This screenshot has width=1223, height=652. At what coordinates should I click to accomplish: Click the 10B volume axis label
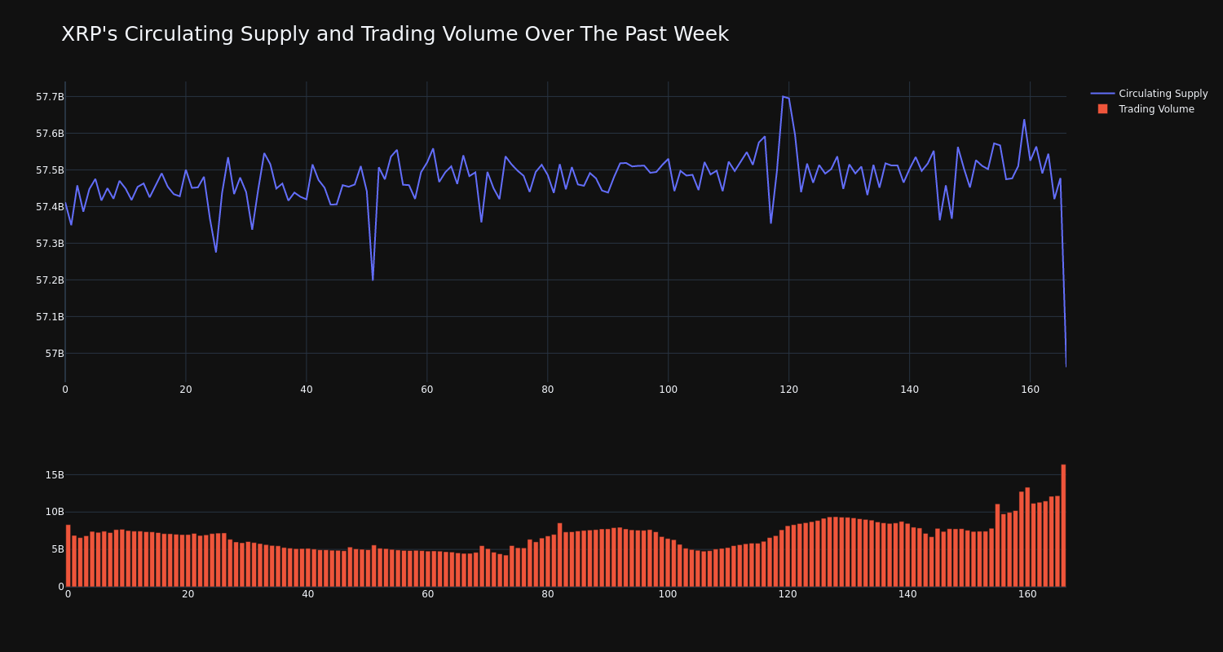tap(55, 512)
